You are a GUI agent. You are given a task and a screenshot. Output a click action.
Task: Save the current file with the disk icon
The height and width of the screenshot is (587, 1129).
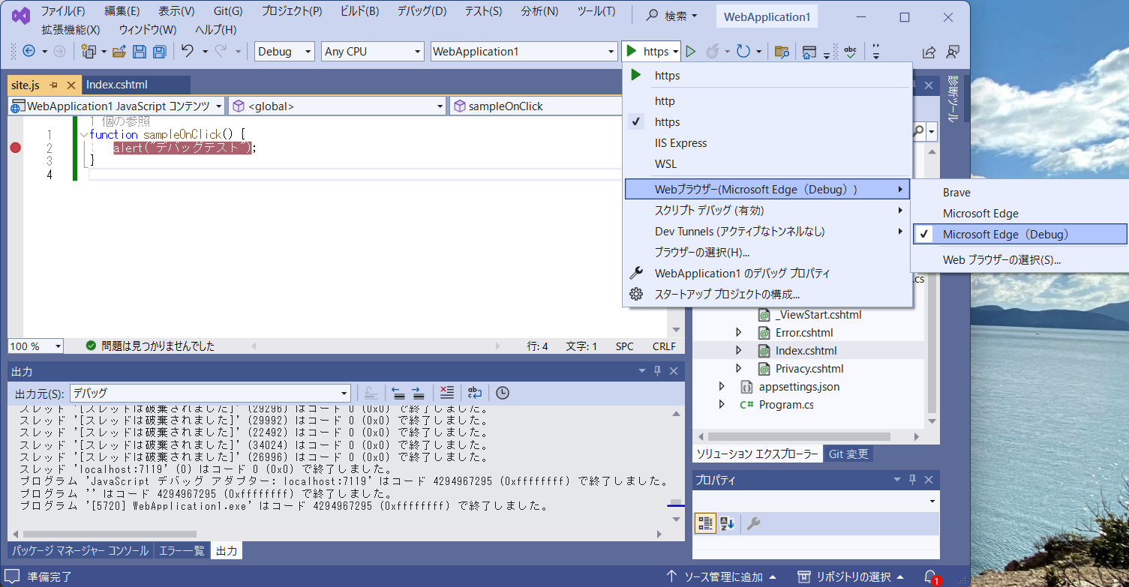[139, 52]
